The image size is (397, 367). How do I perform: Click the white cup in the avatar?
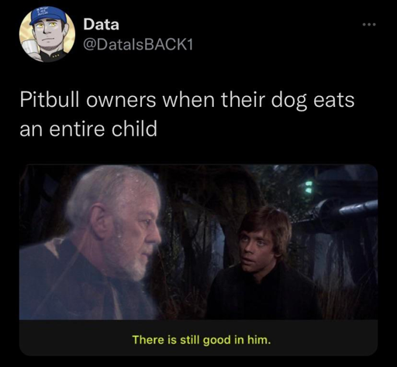point(29,47)
